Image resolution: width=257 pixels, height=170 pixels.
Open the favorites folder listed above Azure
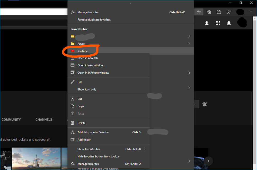(x=131, y=36)
